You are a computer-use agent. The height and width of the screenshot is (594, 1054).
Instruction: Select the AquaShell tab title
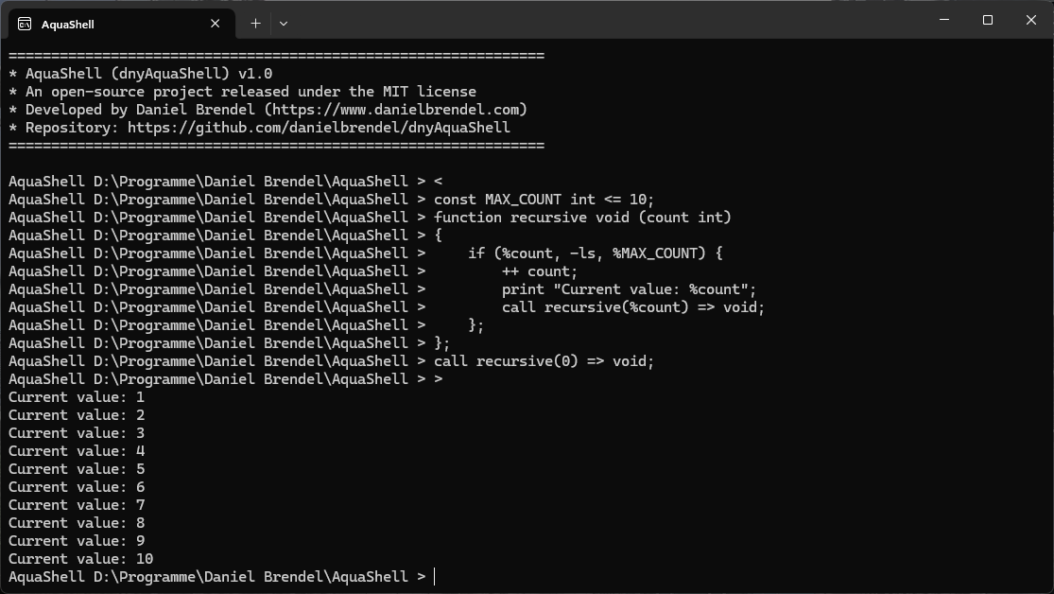[68, 25]
